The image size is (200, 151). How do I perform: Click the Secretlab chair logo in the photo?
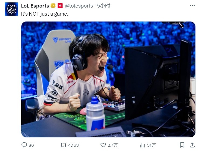click(62, 40)
